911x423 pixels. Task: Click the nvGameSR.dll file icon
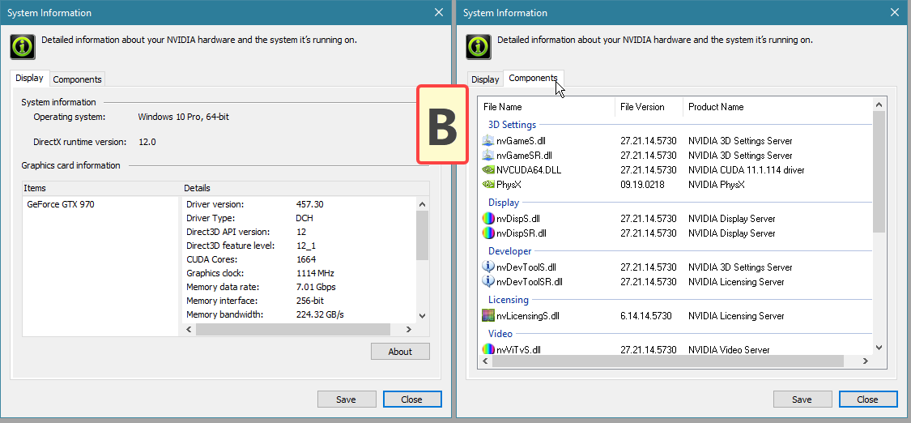pyautogui.click(x=488, y=156)
